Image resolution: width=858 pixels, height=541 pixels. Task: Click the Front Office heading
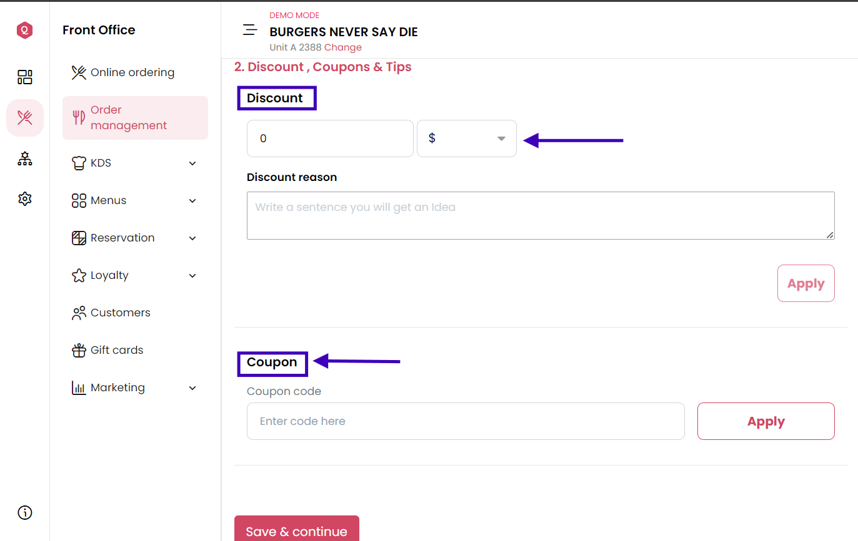pyautogui.click(x=99, y=30)
